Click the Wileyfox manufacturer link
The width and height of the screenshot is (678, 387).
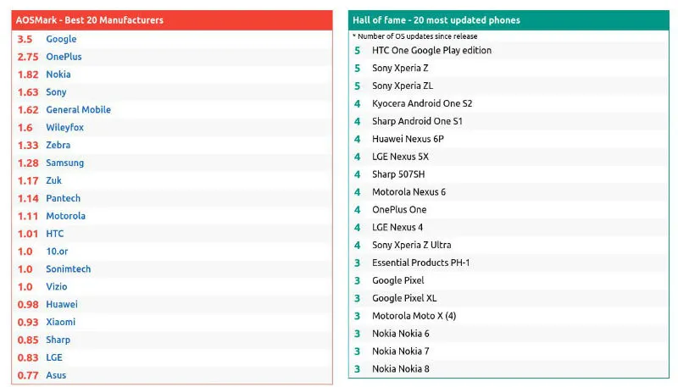tap(64, 128)
